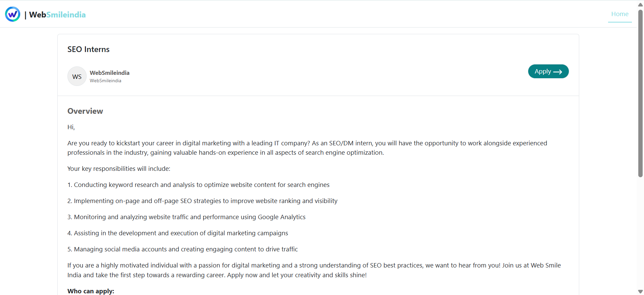Click the on-page and off-page SEO strategies line

pos(202,201)
